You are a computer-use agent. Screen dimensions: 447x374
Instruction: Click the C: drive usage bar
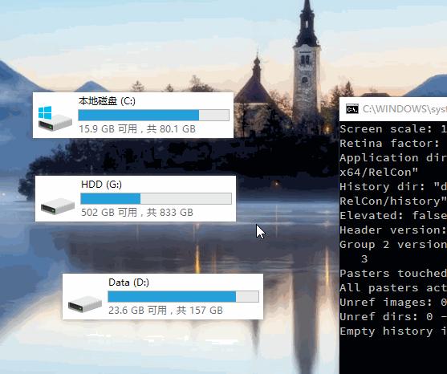(x=153, y=115)
